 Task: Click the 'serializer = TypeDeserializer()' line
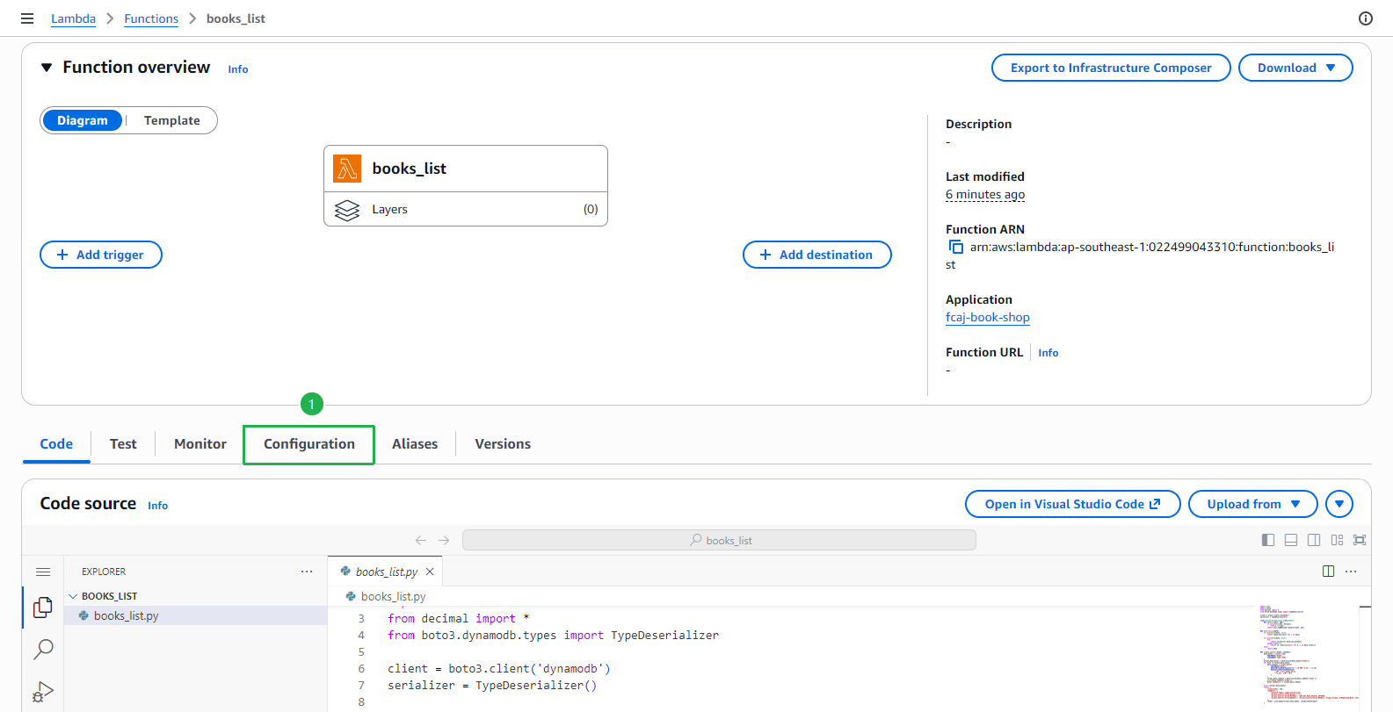pyautogui.click(x=492, y=685)
